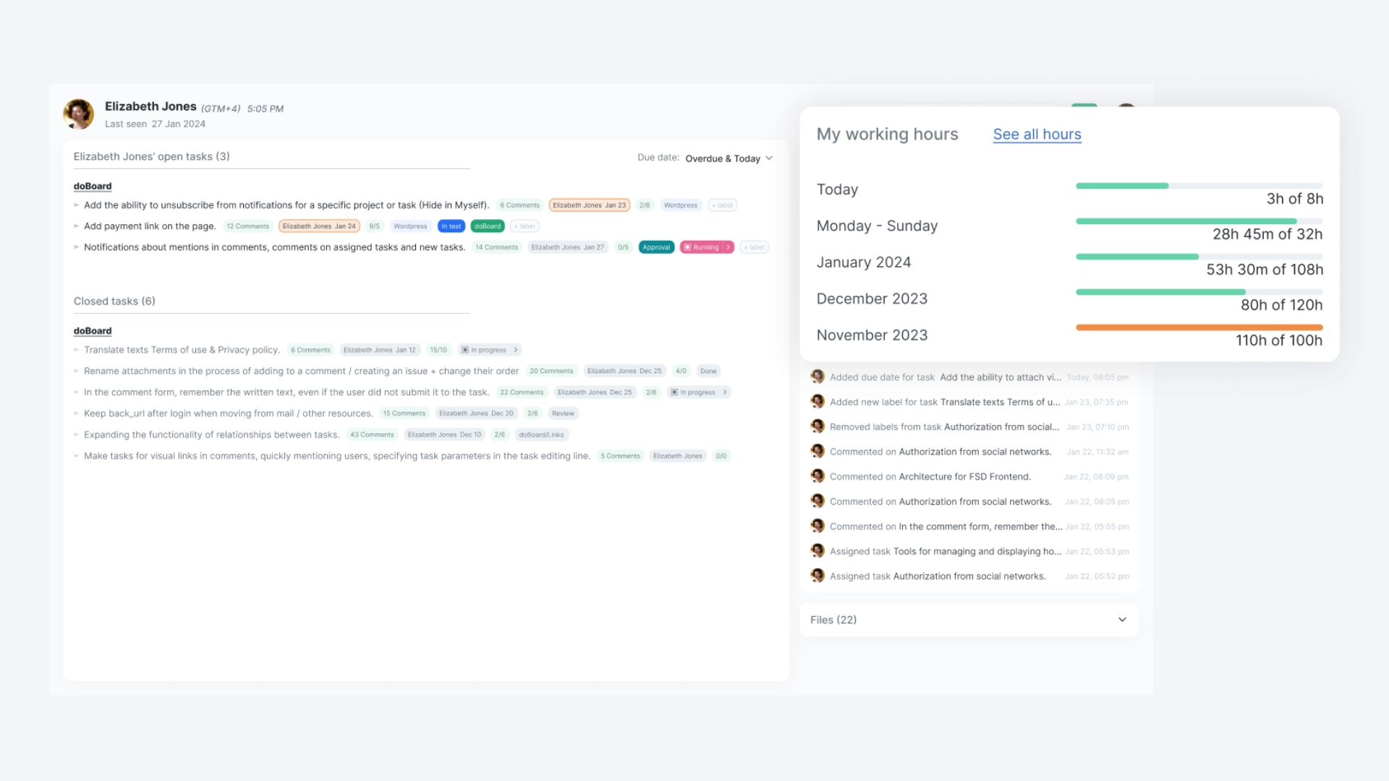Viewport: 1389px width, 781px height.
Task: Expand the Files (22) section
Action: click(1122, 620)
